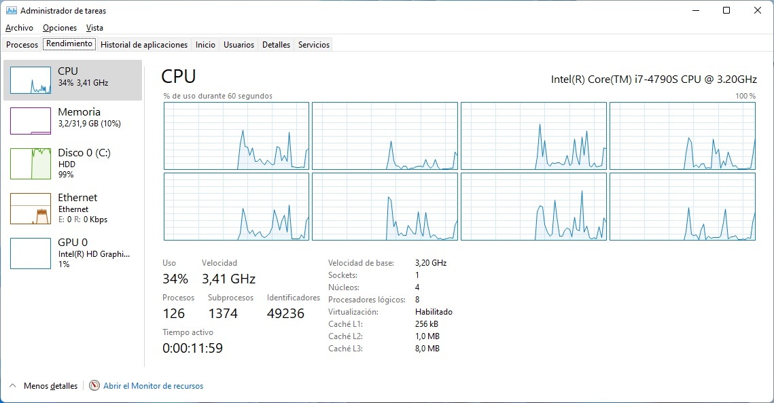Open the Detalles tab
The height and width of the screenshot is (403, 774).
[x=276, y=45]
